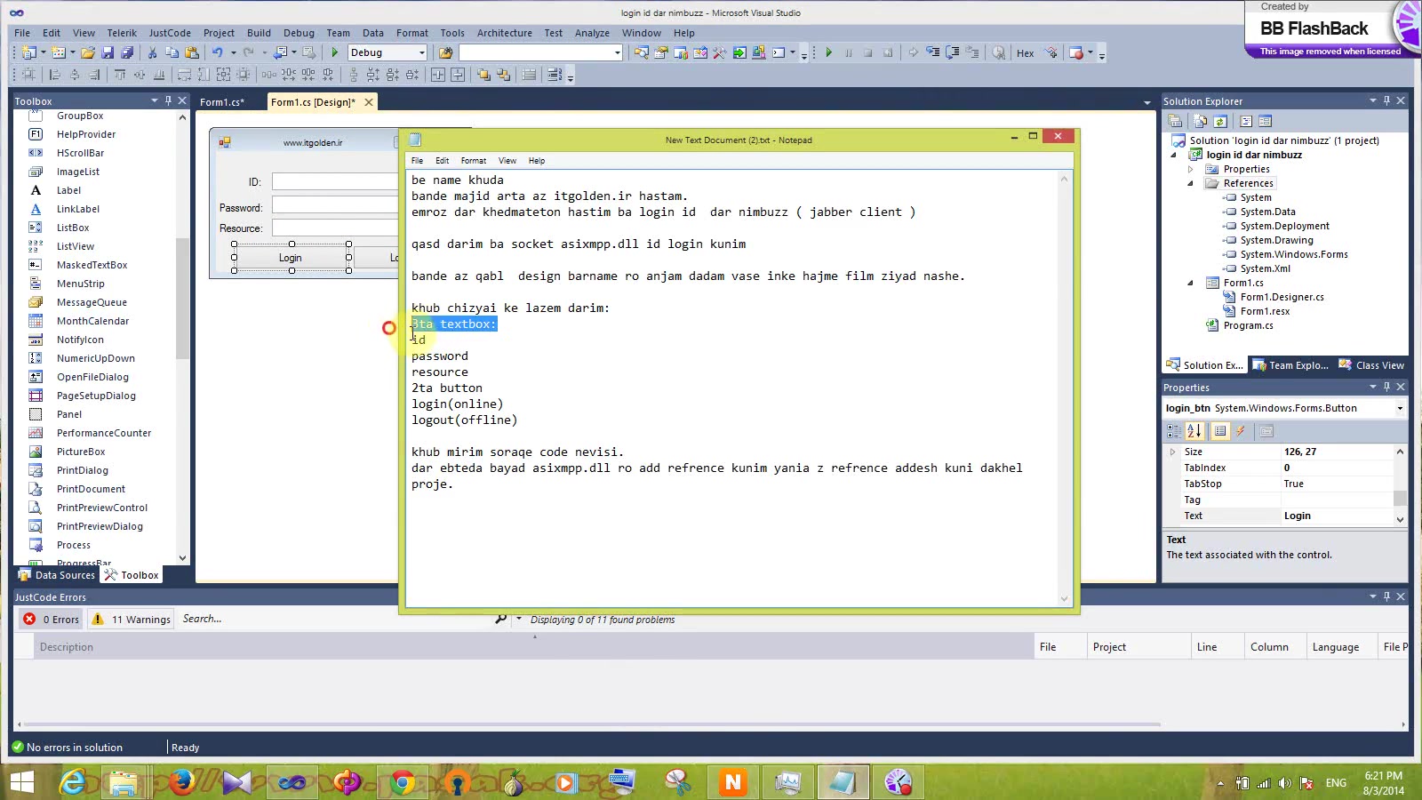
Task: Click the JustCode Errors search field
Action: [338, 619]
